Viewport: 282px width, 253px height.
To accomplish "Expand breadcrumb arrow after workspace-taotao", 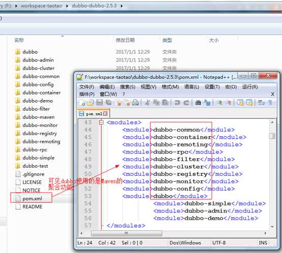I will (x=67, y=6).
